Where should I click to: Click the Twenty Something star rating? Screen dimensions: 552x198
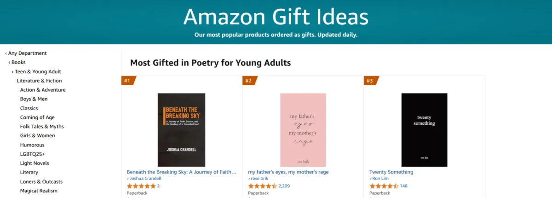(384, 186)
